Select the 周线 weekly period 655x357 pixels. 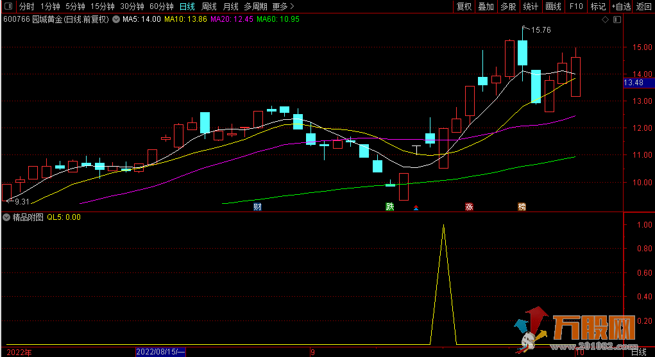(209, 6)
